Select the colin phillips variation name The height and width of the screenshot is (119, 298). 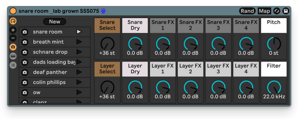[49, 82]
